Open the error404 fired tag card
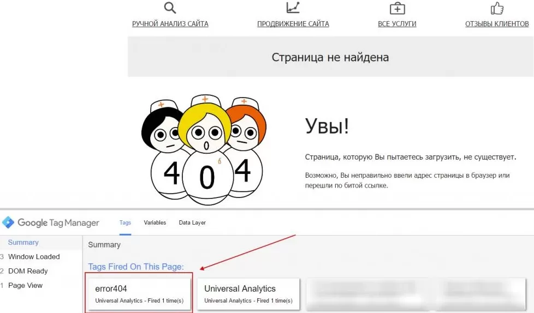 coord(139,294)
